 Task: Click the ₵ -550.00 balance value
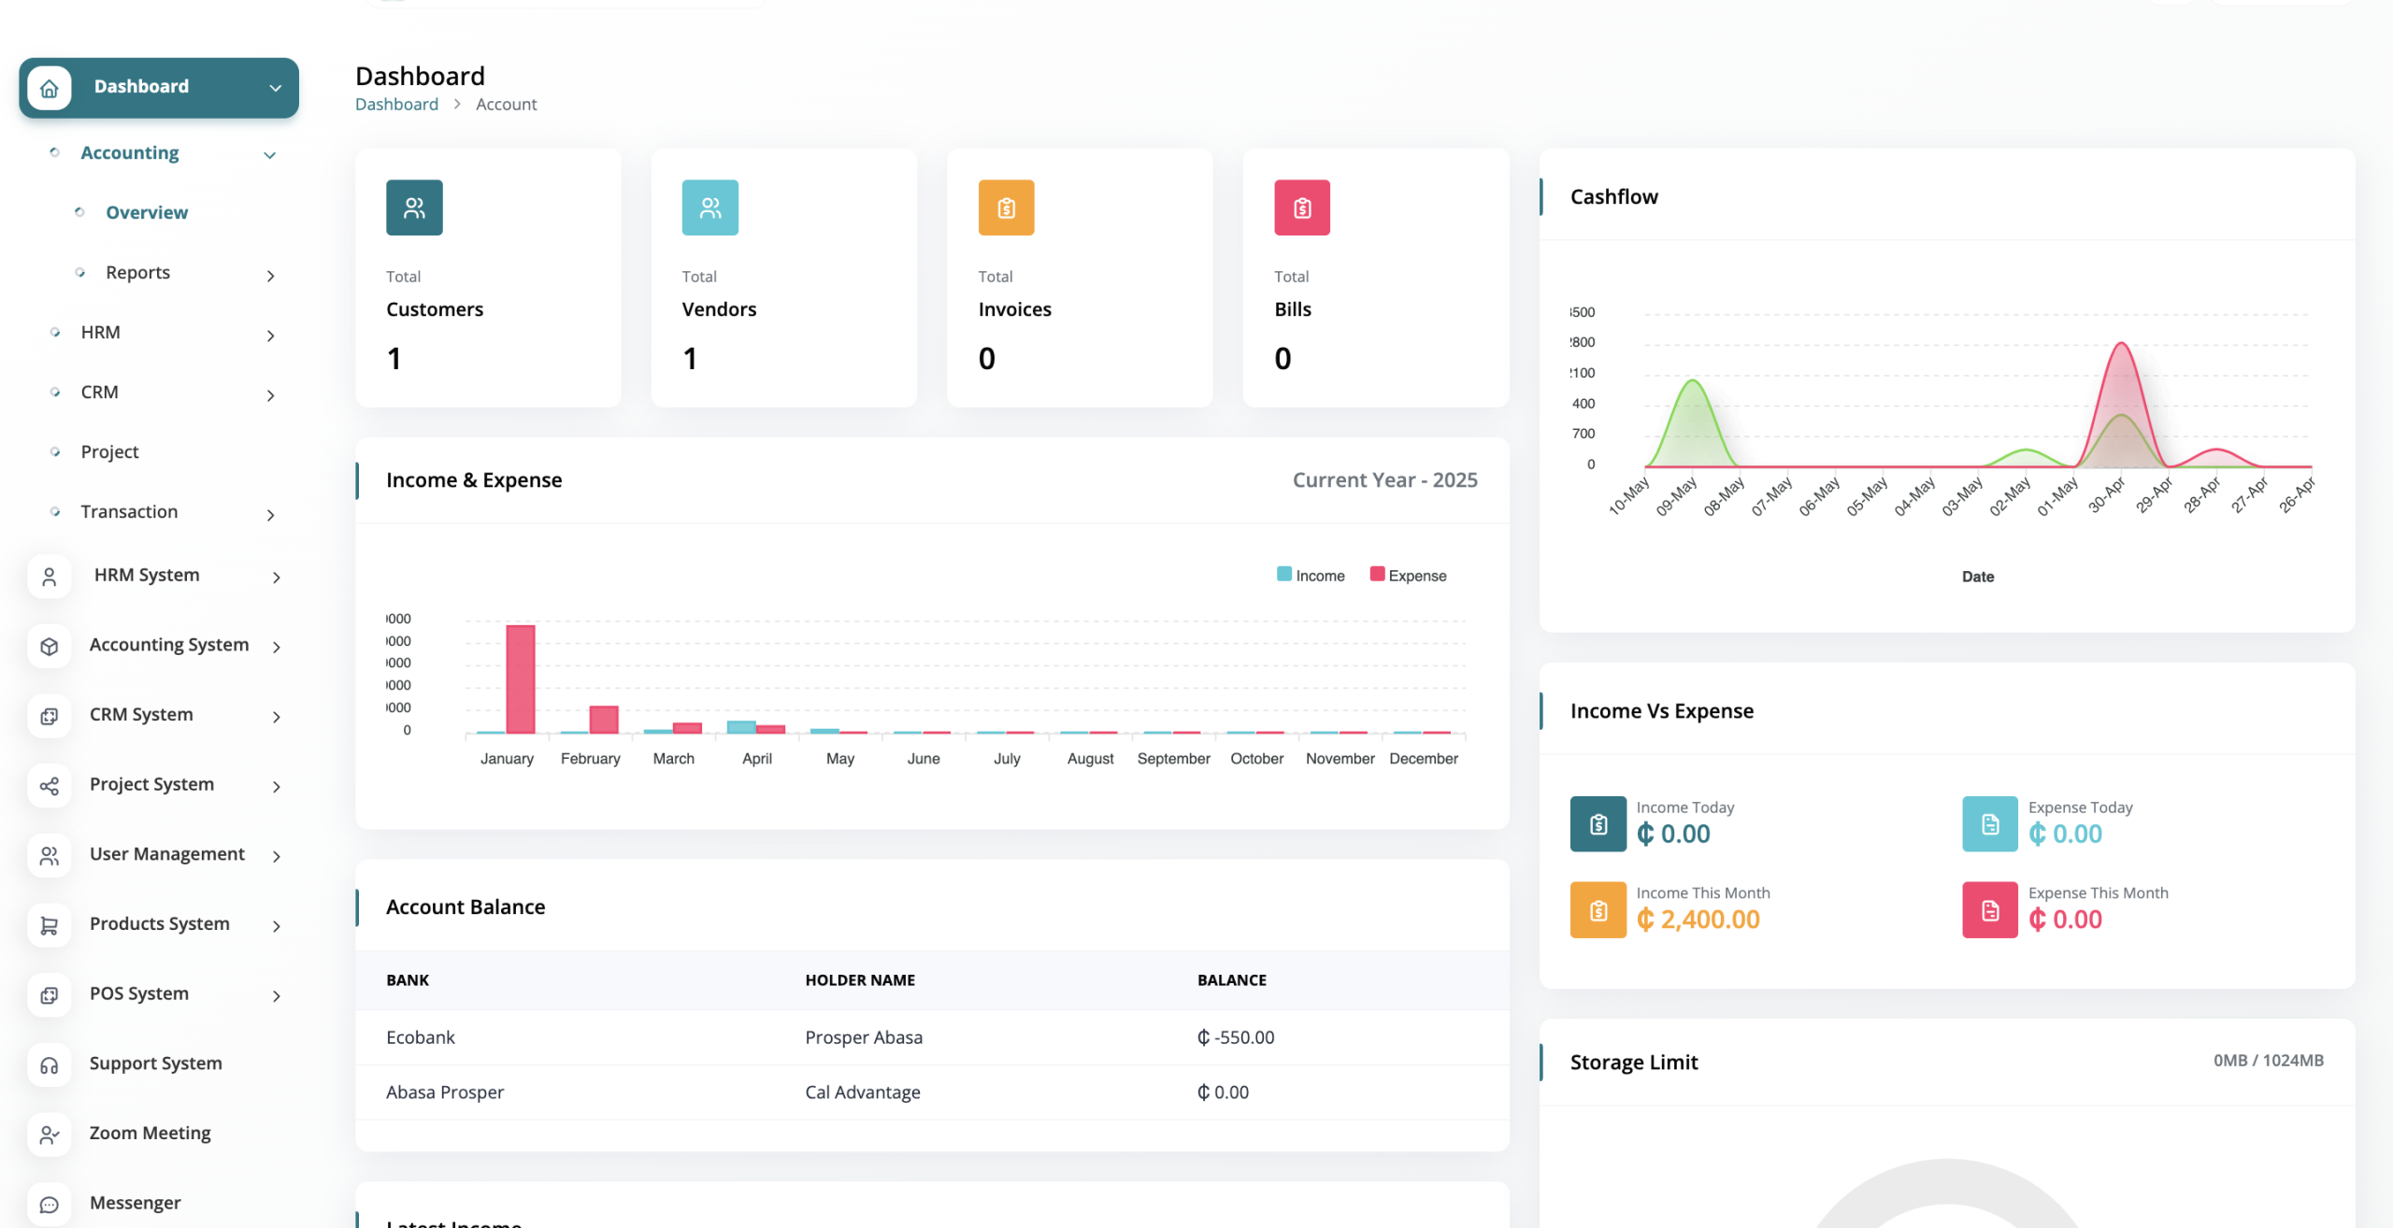pyautogui.click(x=1236, y=1037)
